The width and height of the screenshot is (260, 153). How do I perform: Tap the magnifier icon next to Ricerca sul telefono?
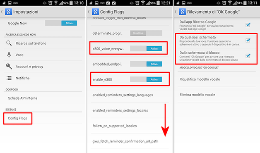9,43
